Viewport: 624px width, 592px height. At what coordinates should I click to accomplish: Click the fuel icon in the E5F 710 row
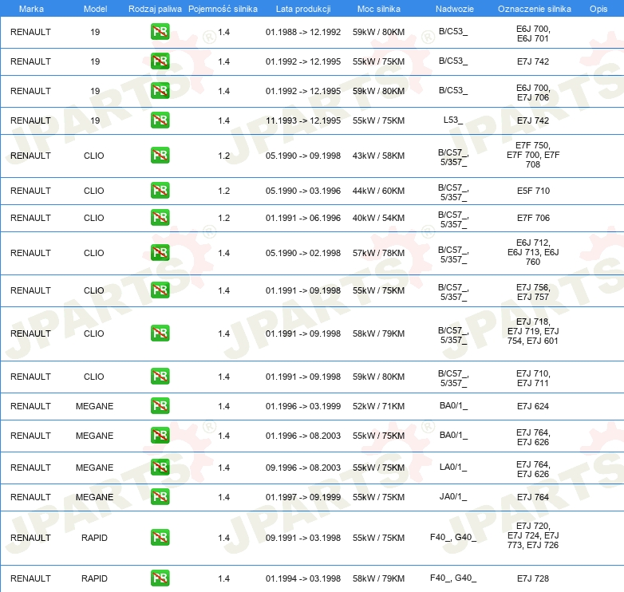point(160,190)
